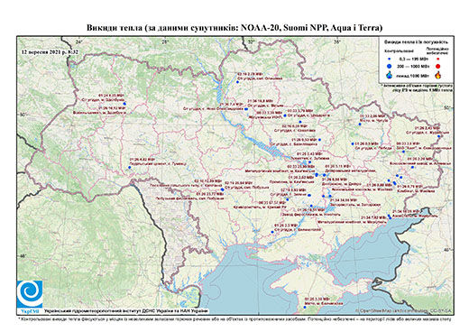
Task: Click the map title mentioning NOAA-20 satellites
Action: tap(234, 28)
